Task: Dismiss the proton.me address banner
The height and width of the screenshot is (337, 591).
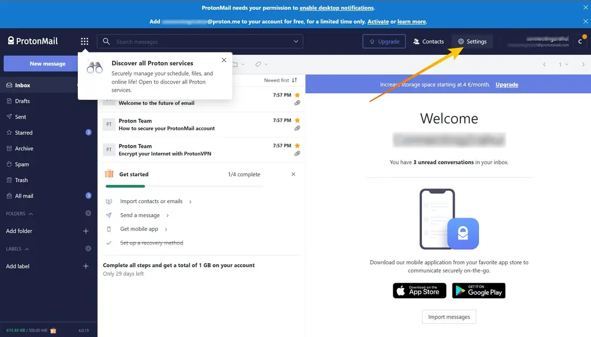Action: [585, 21]
